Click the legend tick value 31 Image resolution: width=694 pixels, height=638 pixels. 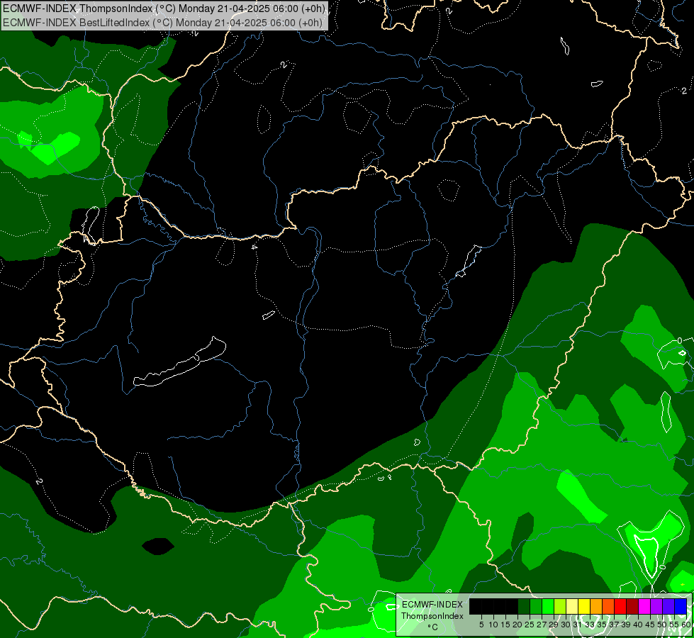click(x=578, y=625)
